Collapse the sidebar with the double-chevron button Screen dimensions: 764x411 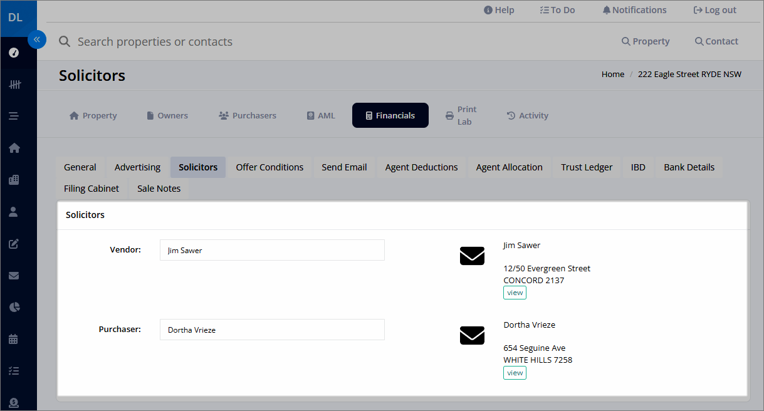37,39
